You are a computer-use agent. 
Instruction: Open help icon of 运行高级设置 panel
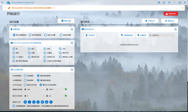coord(72,69)
